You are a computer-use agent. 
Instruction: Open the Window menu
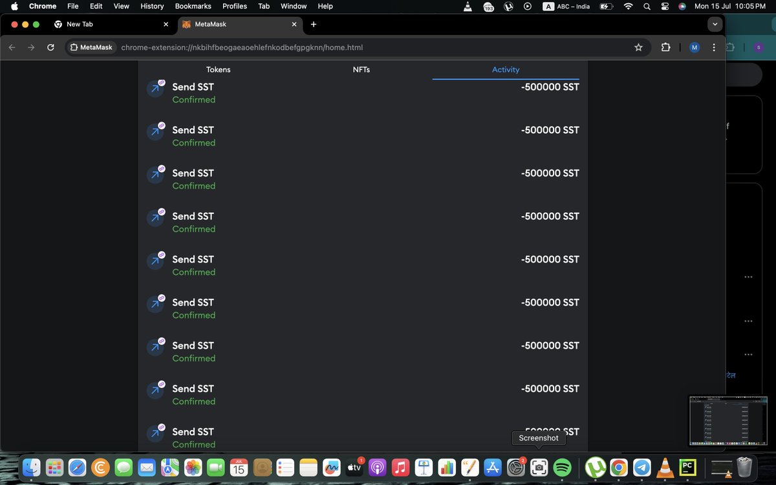click(294, 6)
